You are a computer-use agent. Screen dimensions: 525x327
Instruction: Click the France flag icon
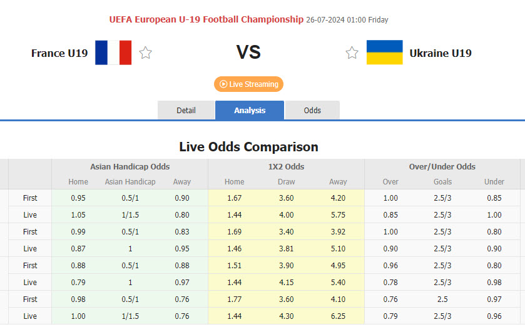coord(113,53)
